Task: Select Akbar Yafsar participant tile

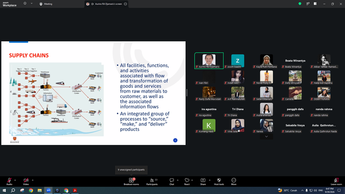Action: [324, 61]
